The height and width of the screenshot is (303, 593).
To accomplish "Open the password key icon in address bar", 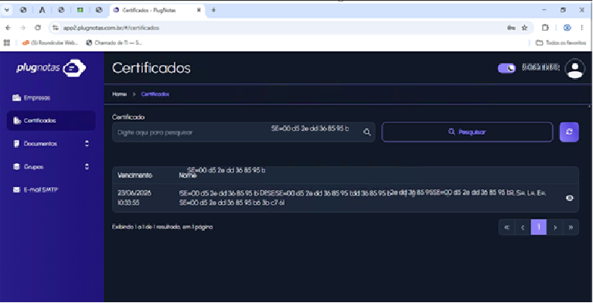I will [x=511, y=28].
